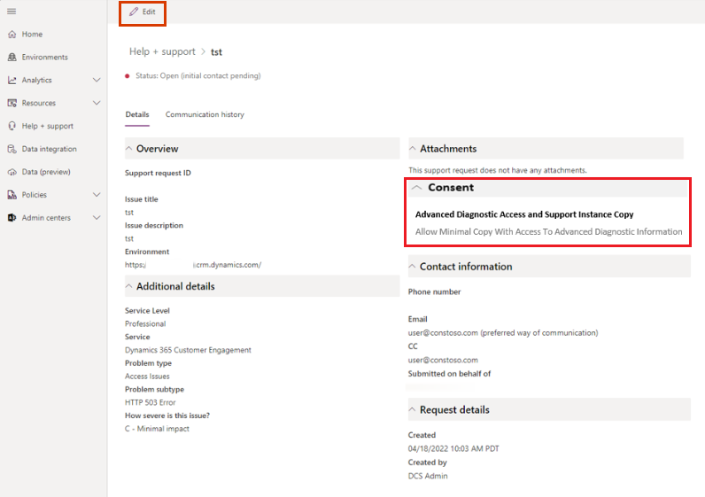The image size is (705, 497).
Task: Click the no attachments message
Action: point(497,170)
